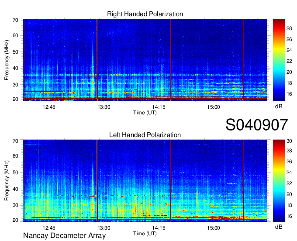Click the 24 dB tick on Right Handed color bar
Viewport: 297px width, 241px height.
(x=289, y=50)
